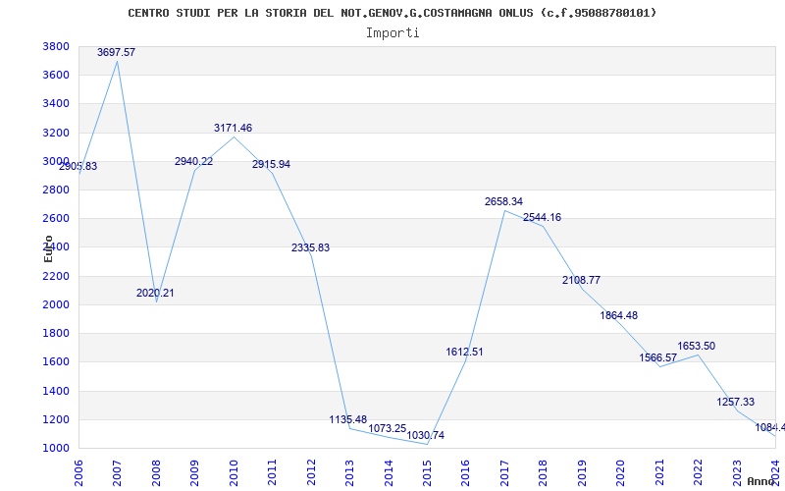Click the data label 2915.94
This screenshot has width=785, height=491.
(x=272, y=164)
